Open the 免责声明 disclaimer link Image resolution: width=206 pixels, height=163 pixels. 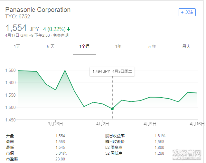(x=61, y=35)
